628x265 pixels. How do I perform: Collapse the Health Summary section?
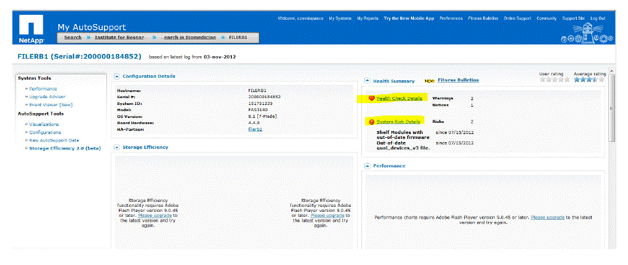click(368, 81)
